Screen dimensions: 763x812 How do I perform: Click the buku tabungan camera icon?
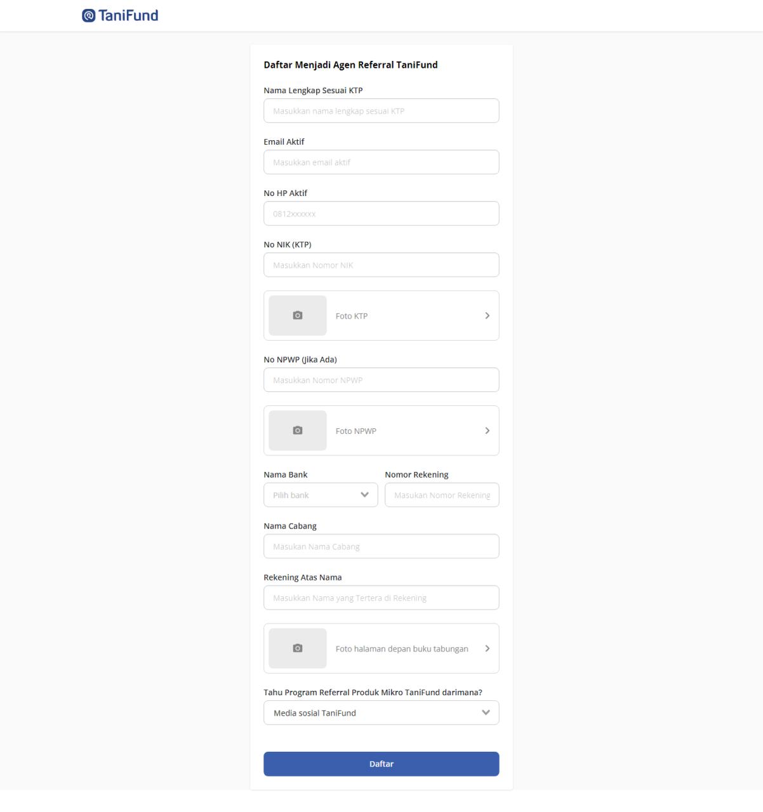click(298, 648)
